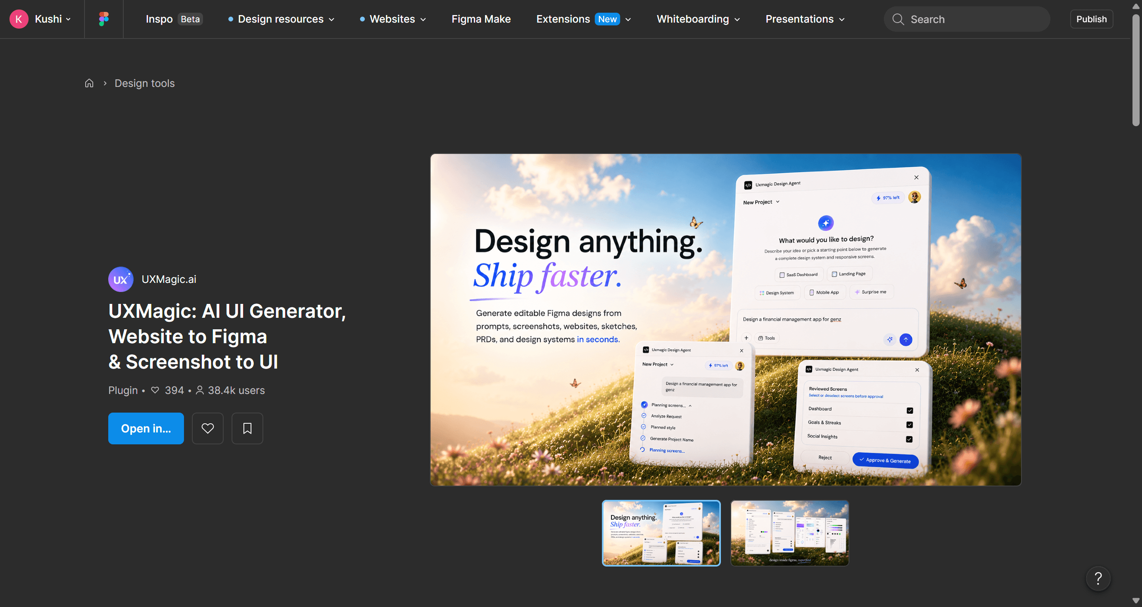Click the Open in... button
Image resolution: width=1142 pixels, height=607 pixels.
tap(146, 428)
